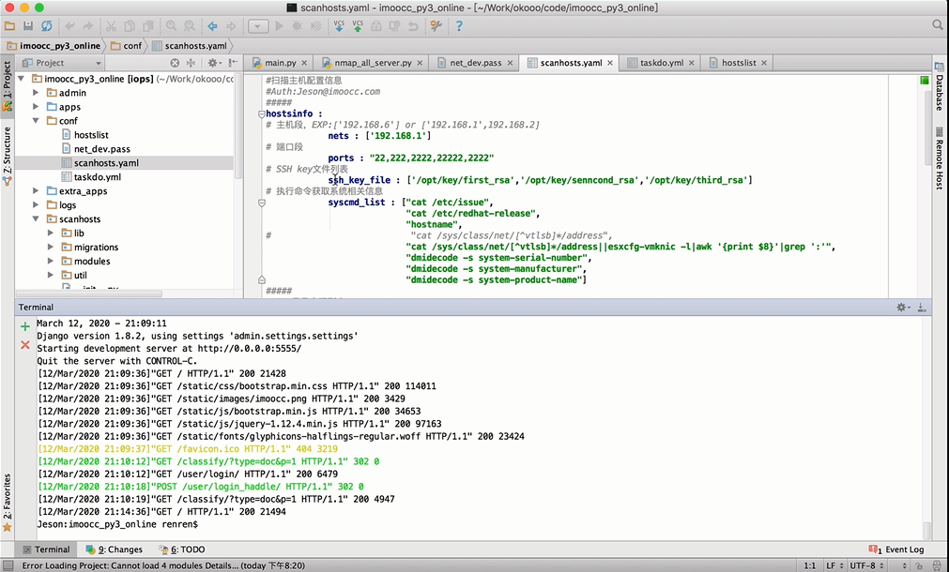
Task: Open the Changes tool window
Action: pyautogui.click(x=115, y=549)
